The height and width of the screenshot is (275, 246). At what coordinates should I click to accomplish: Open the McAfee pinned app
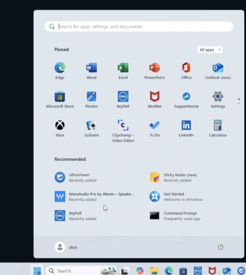point(155,99)
